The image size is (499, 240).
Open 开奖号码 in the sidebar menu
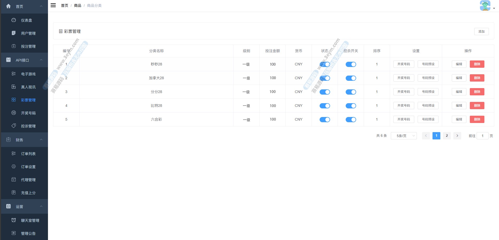pyautogui.click(x=28, y=113)
